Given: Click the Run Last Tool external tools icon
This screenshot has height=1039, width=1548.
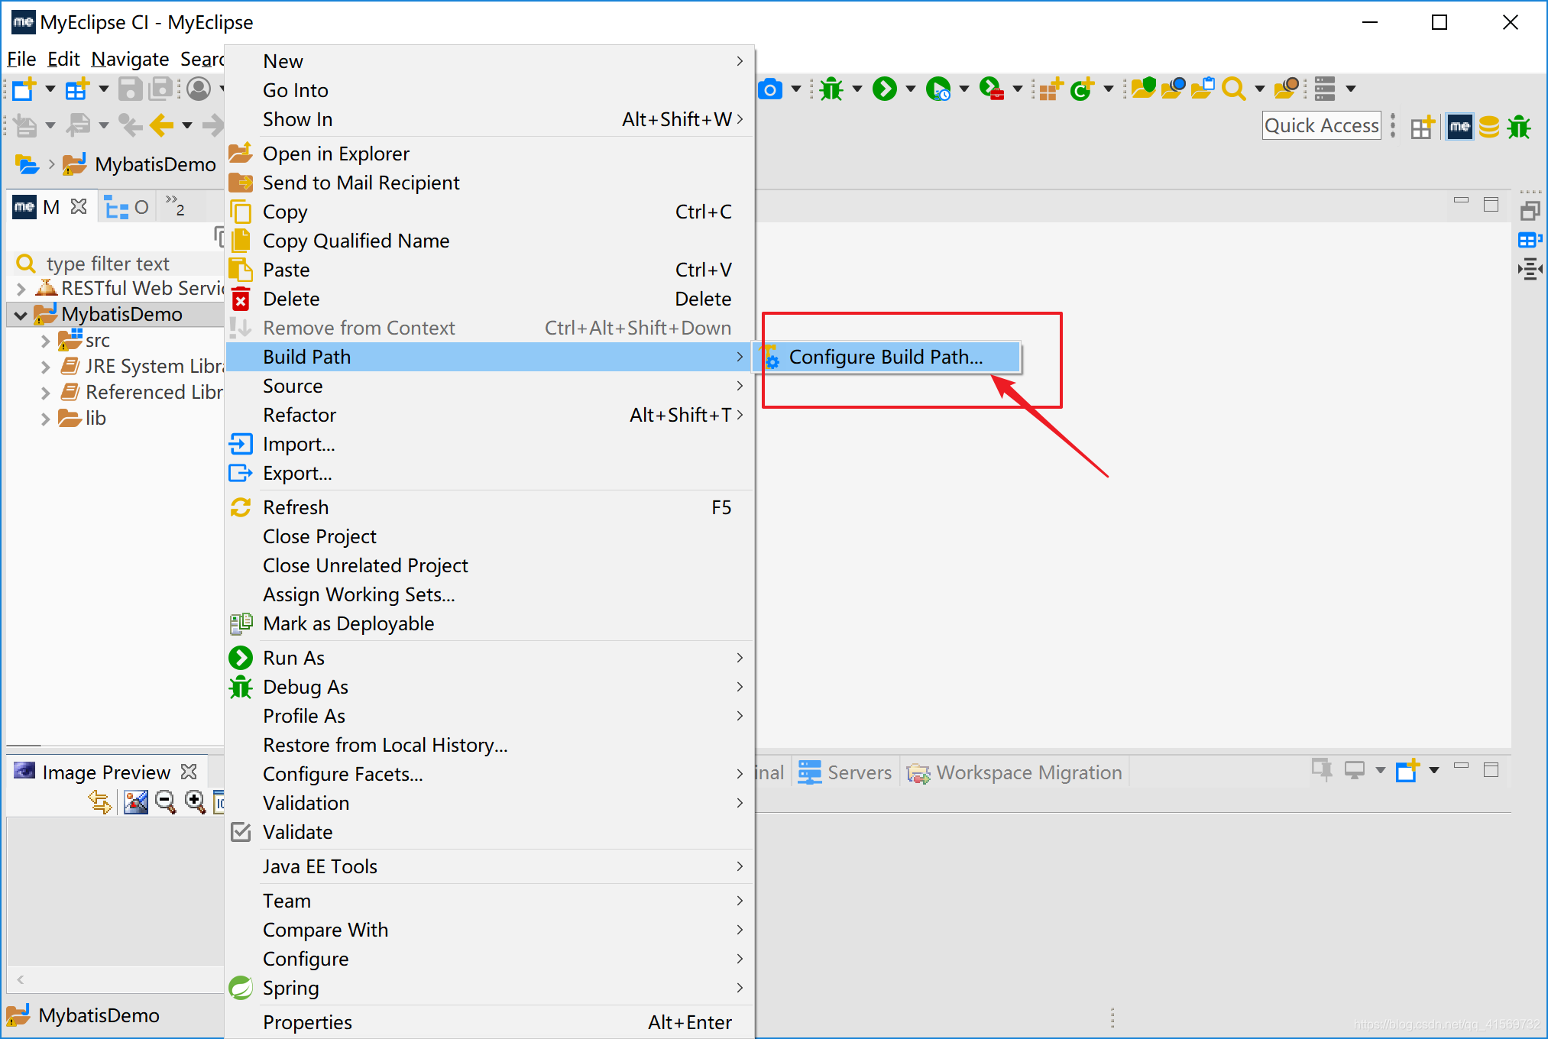Looking at the screenshot, I should [992, 89].
